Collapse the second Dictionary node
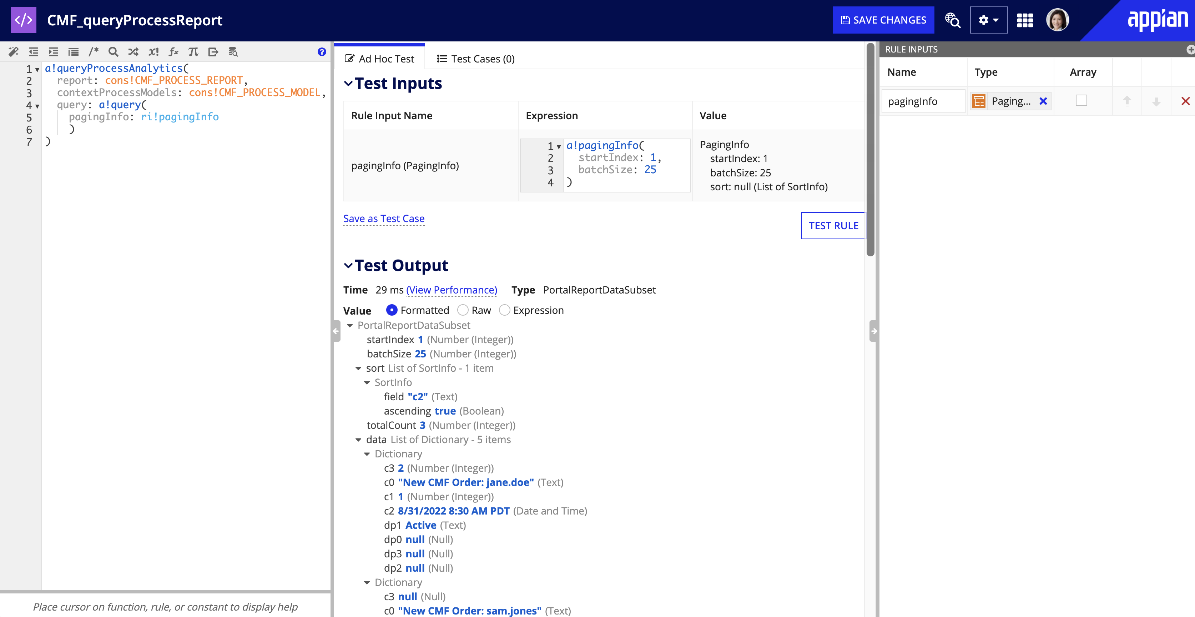 coord(367,583)
